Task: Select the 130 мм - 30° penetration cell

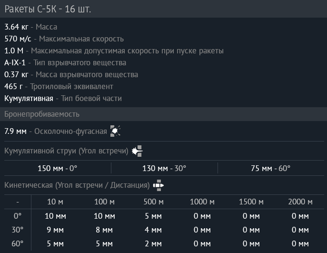Action: pyautogui.click(x=164, y=168)
